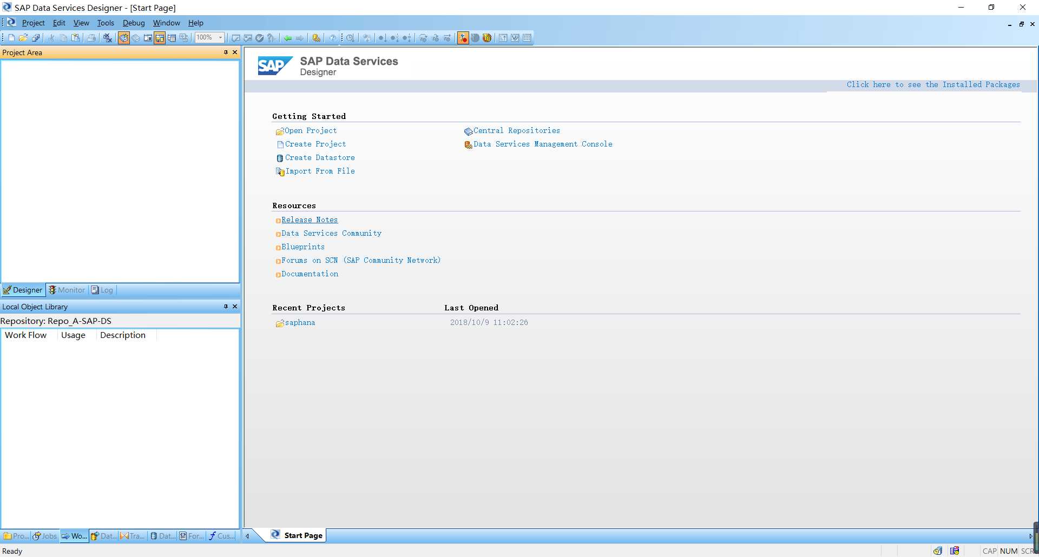This screenshot has height=557, width=1039.
Task: Click the Cut scissors toolbar icon
Action: coord(51,38)
